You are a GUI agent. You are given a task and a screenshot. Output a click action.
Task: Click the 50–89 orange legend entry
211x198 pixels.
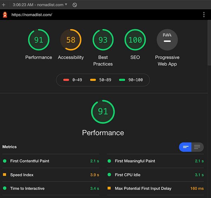[x=101, y=80]
